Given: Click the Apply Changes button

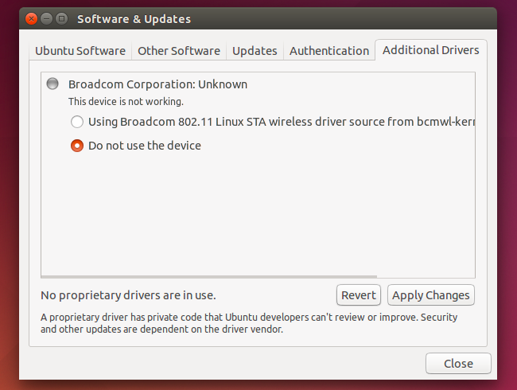Looking at the screenshot, I should pyautogui.click(x=430, y=295).
